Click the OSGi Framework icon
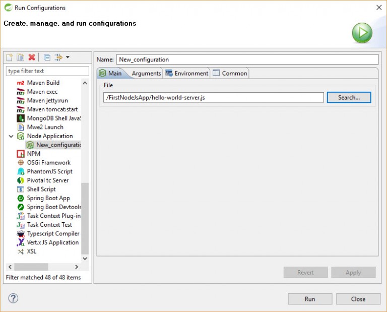The image size is (387, 312). [x=21, y=163]
